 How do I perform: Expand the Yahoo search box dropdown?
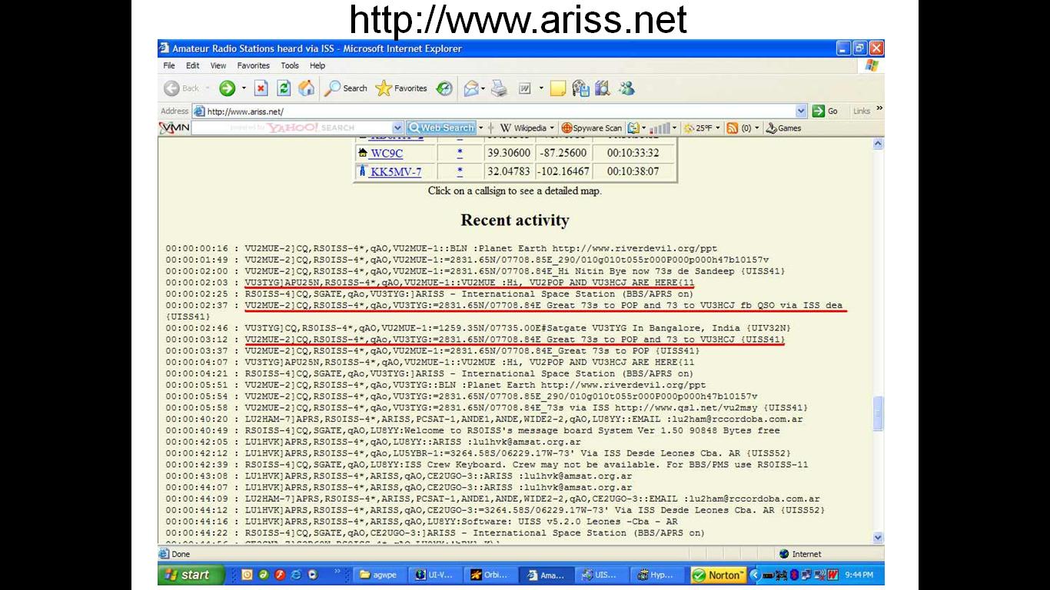tap(397, 128)
